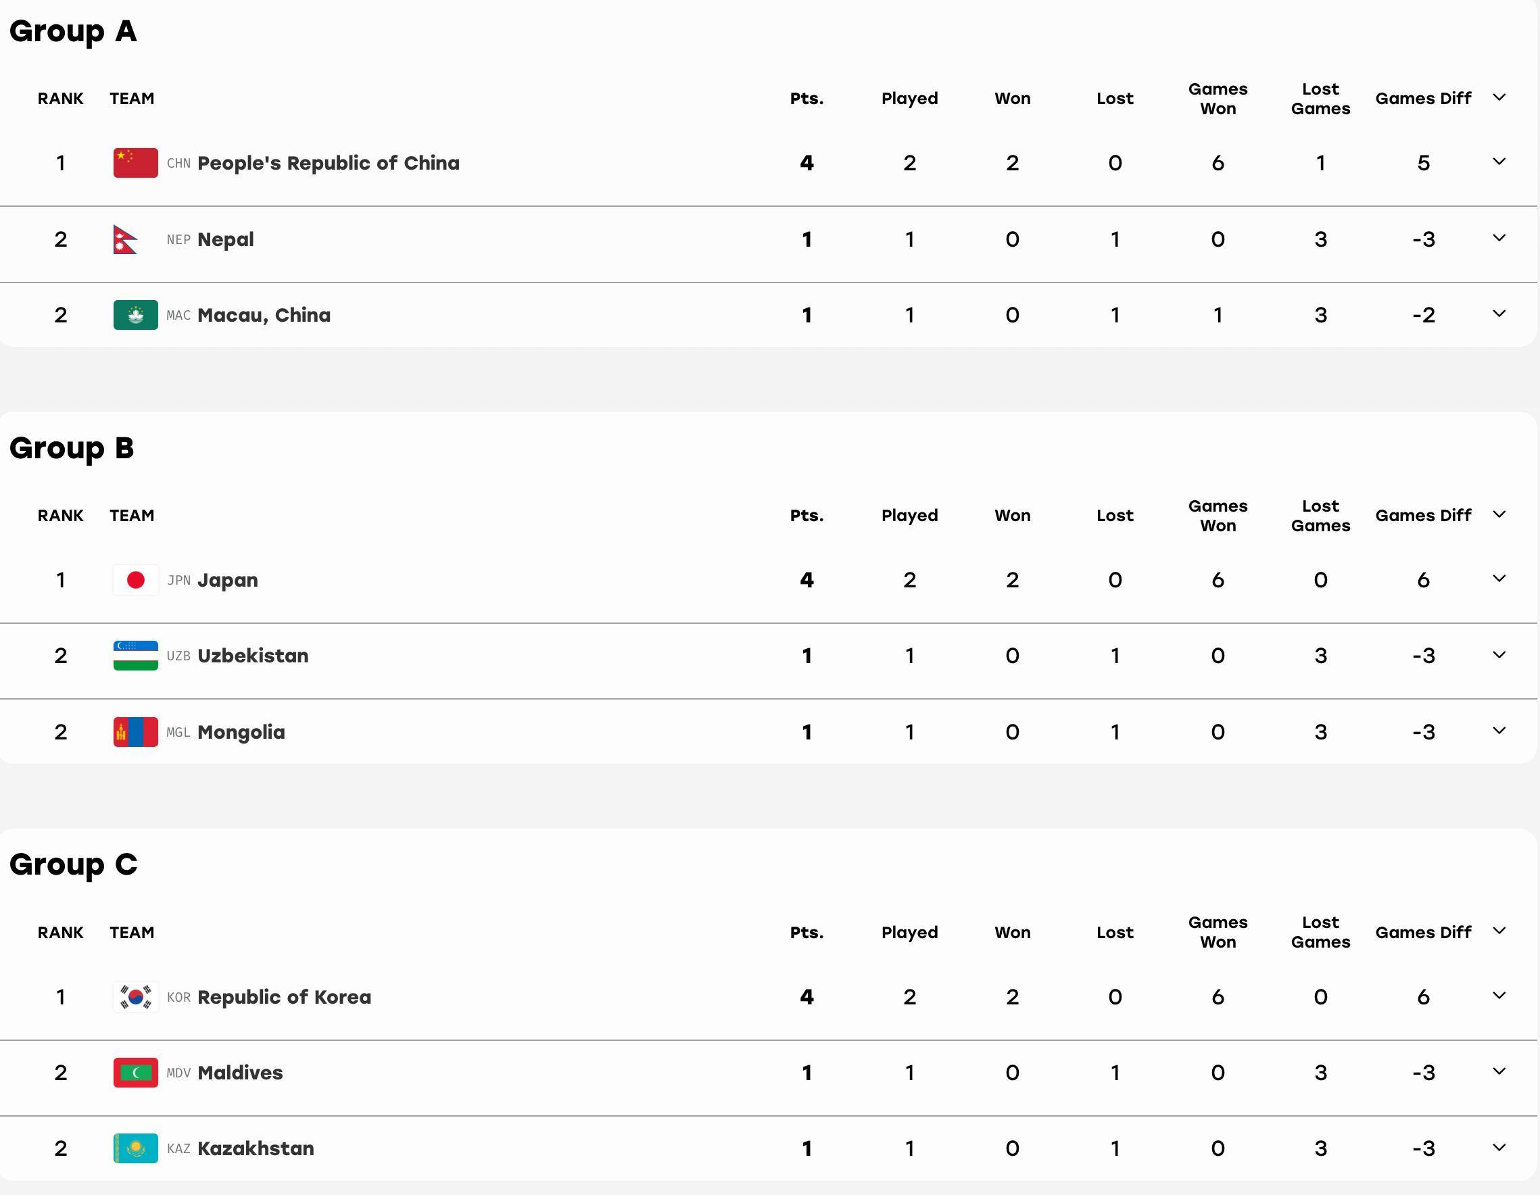Click the Japan flag icon
This screenshot has width=1540, height=1195.
(x=135, y=579)
